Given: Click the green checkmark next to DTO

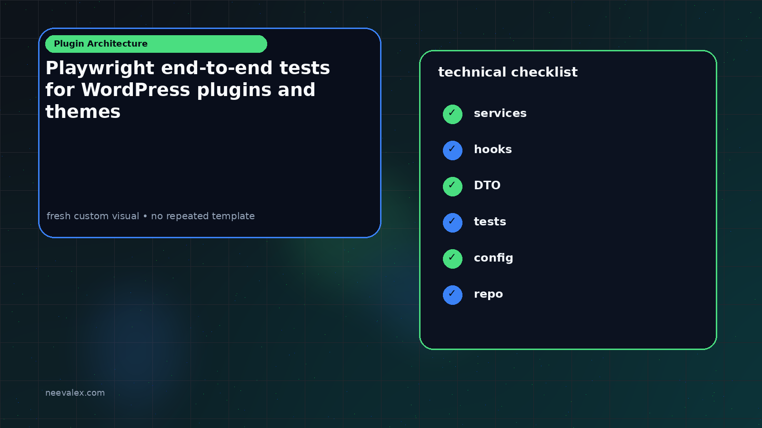Looking at the screenshot, I should tap(452, 186).
